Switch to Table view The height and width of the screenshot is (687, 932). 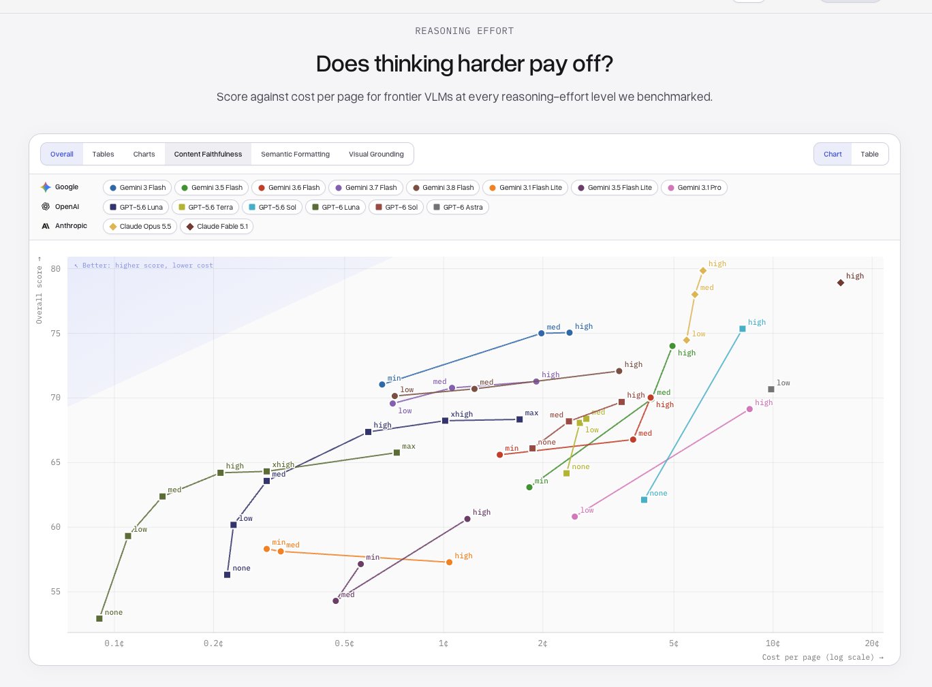869,155
